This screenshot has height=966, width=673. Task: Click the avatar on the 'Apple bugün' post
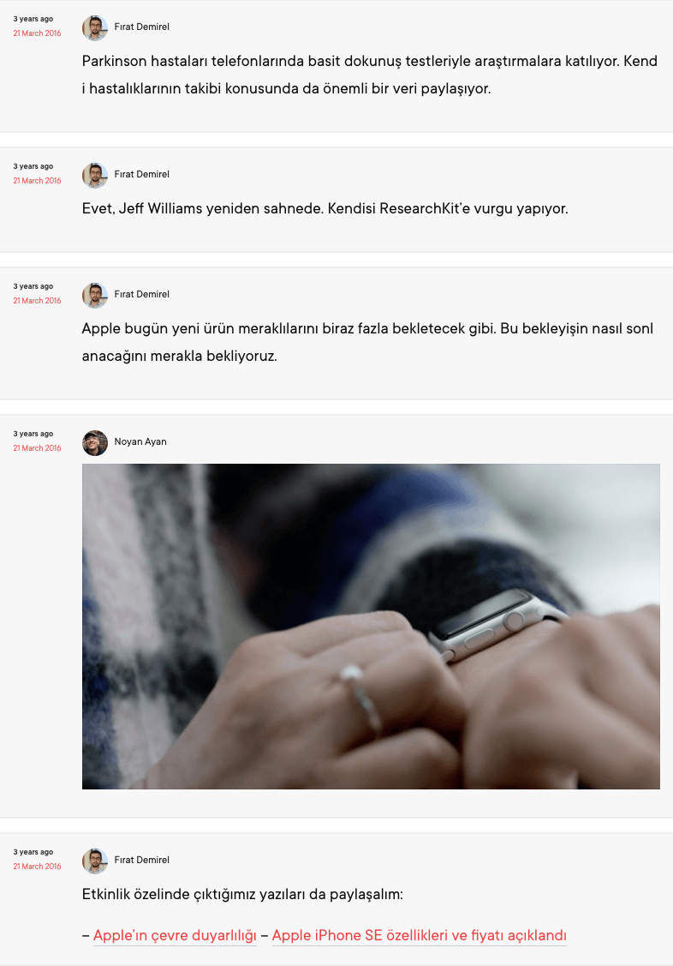95,296
